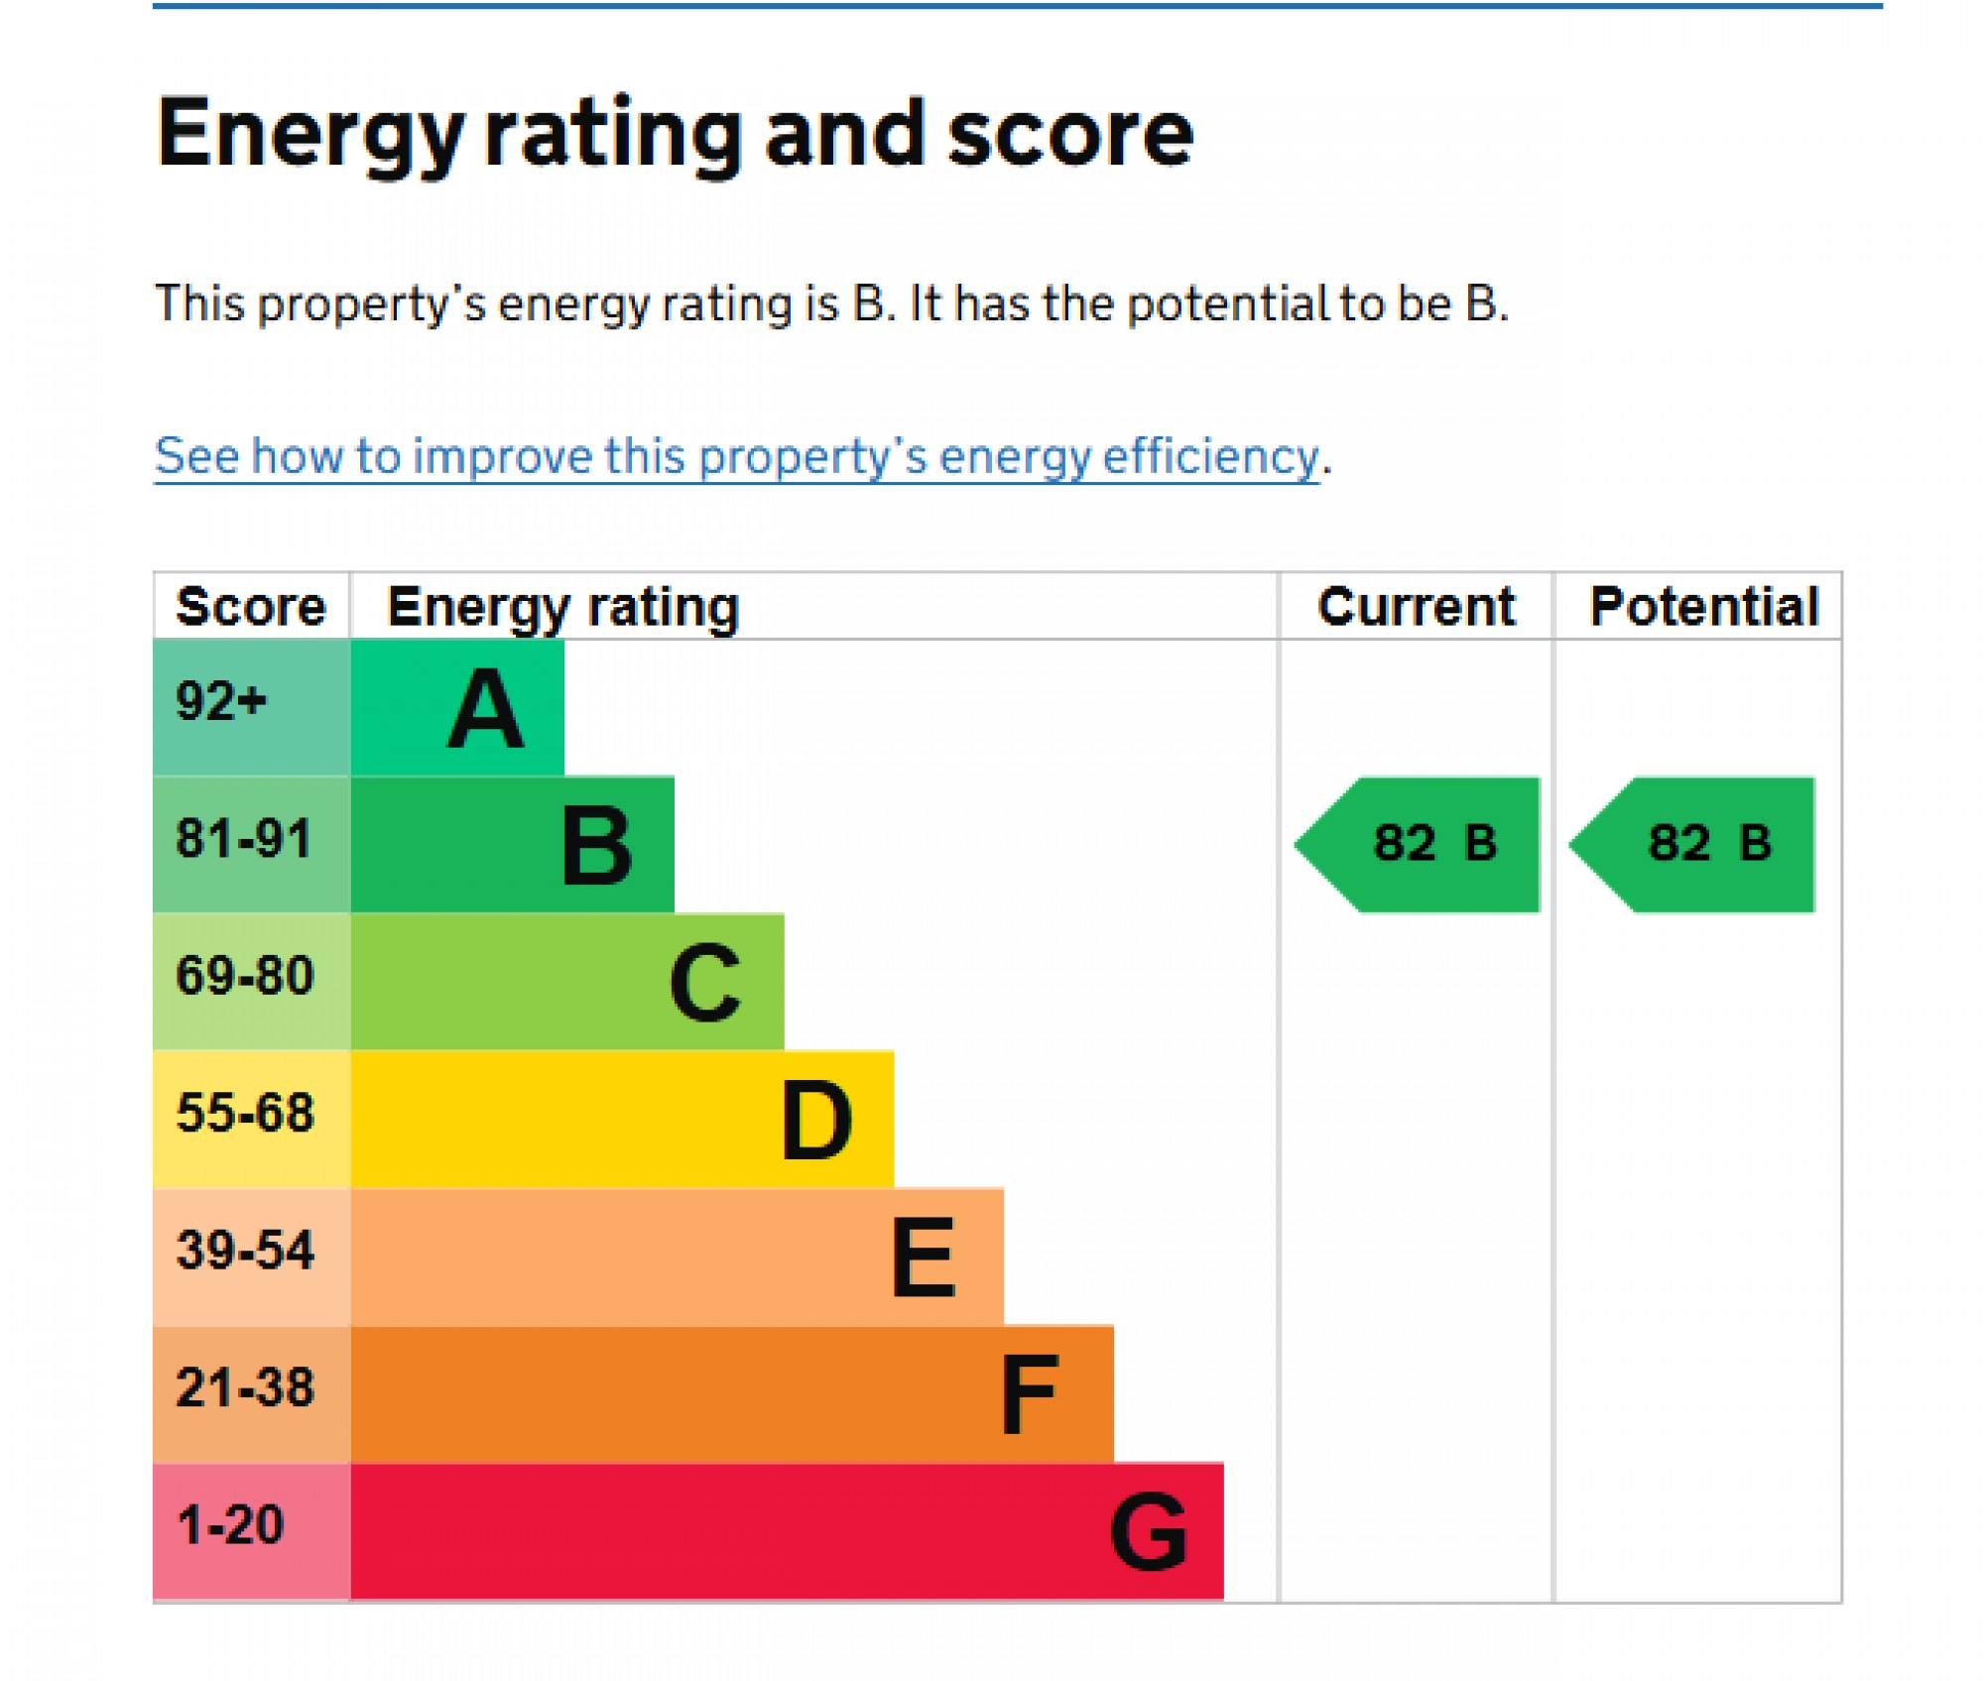Click the 69-80 score range cell

251,981
